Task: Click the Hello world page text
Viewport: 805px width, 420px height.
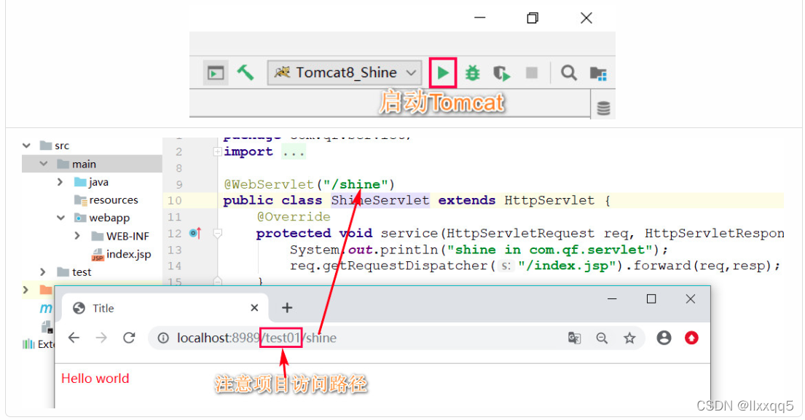Action: pos(95,379)
